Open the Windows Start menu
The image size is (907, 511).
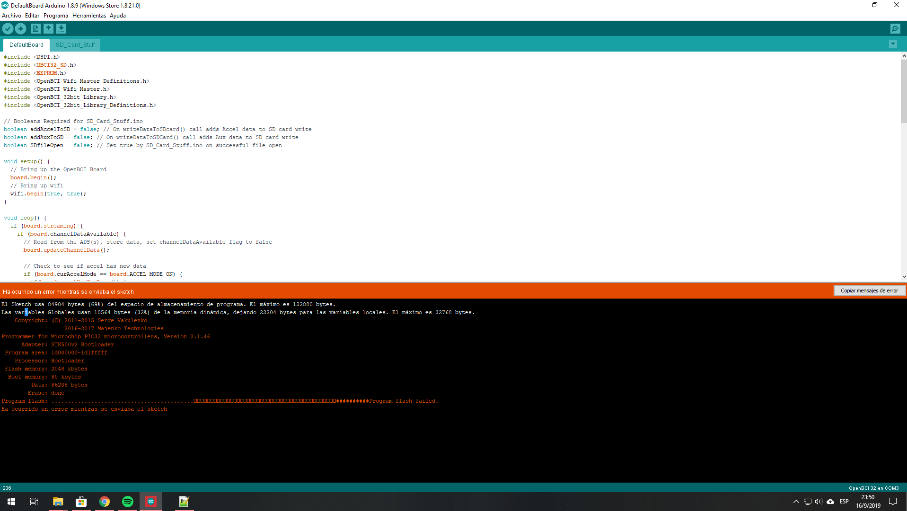[x=11, y=502]
